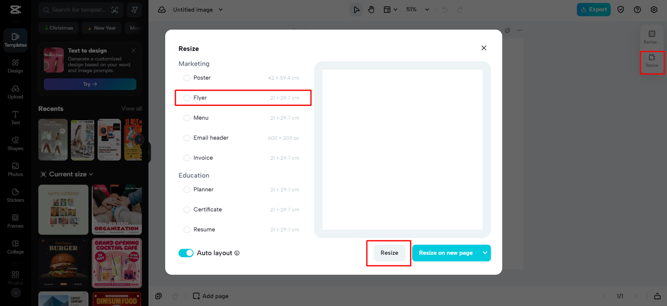The height and width of the screenshot is (306, 667).
Task: Click the Select pointer tool
Action: tap(356, 9)
